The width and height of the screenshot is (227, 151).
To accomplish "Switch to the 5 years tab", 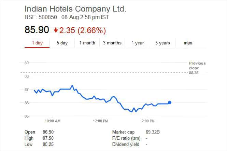I will pyautogui.click(x=162, y=43).
